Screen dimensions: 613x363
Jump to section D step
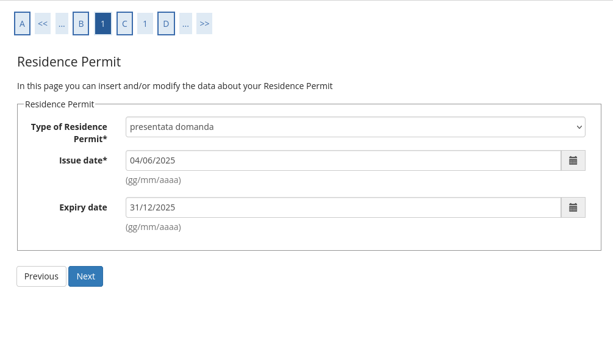tap(166, 24)
